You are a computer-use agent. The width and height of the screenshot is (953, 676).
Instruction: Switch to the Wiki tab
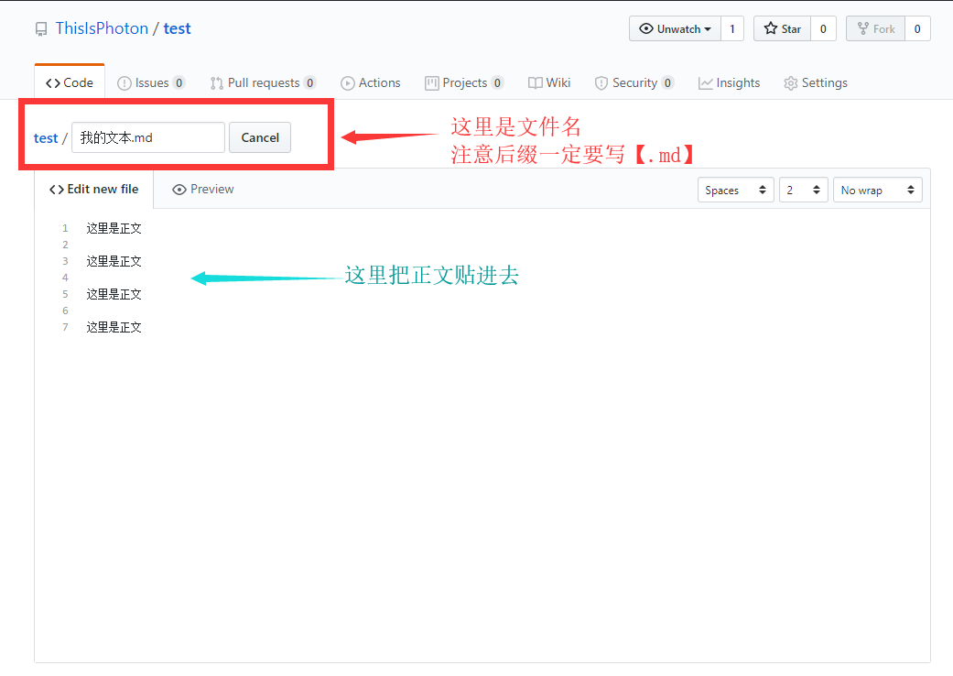549,82
